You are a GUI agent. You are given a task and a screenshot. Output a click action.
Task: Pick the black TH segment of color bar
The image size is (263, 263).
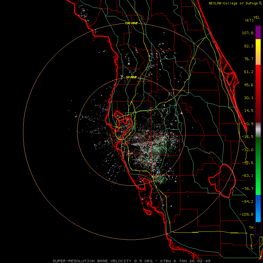pyautogui.click(x=258, y=228)
